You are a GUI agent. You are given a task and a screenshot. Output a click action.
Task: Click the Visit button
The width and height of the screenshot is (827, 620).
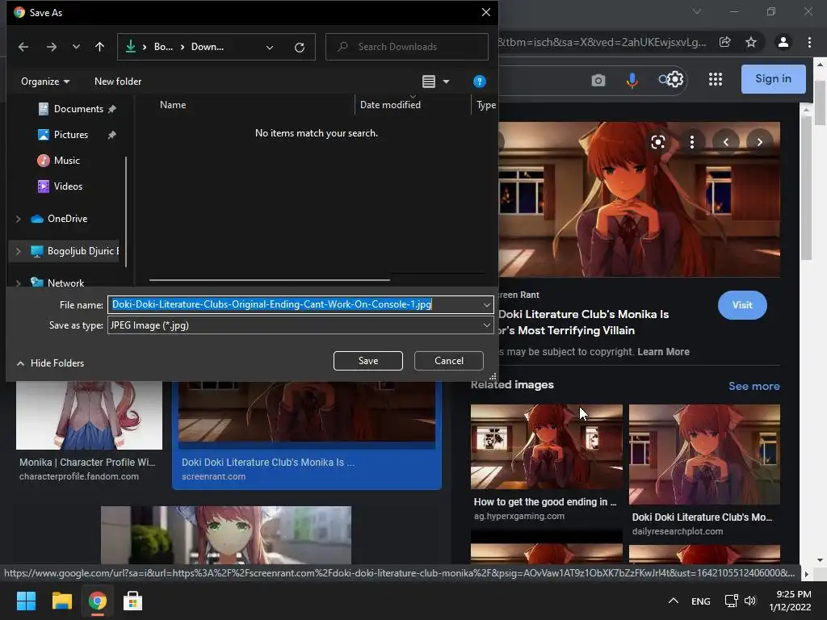coord(742,304)
